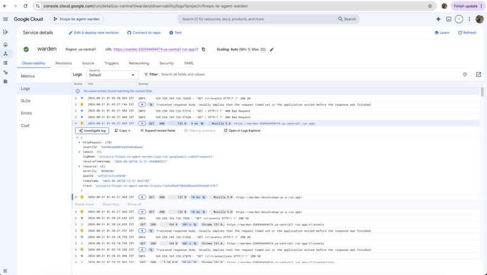Open the Copy dropdown for log entry
Screen dimensions: 487x275
(x=123, y=130)
